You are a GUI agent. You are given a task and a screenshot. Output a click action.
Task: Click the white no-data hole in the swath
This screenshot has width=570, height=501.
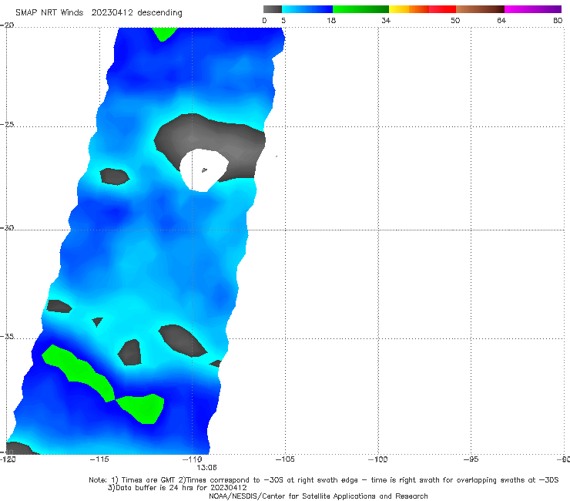click(x=203, y=170)
